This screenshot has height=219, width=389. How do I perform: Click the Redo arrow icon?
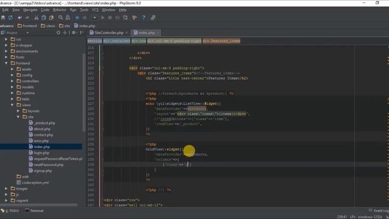[x=27, y=18]
